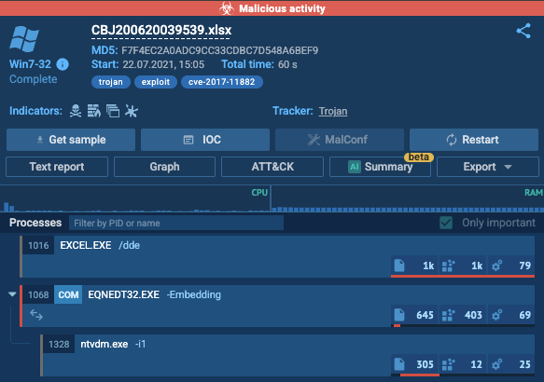Click the asterisk-shaped indicator icon
The image size is (544, 382).
click(132, 111)
